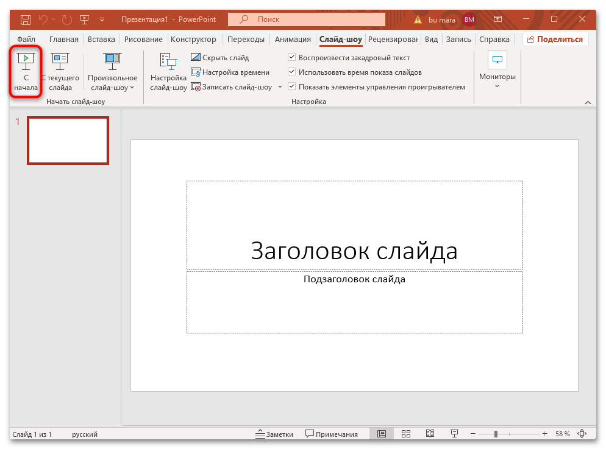The height and width of the screenshot is (449, 606).
Task: Save the presentation via quick access toolbar
Action: [x=25, y=19]
